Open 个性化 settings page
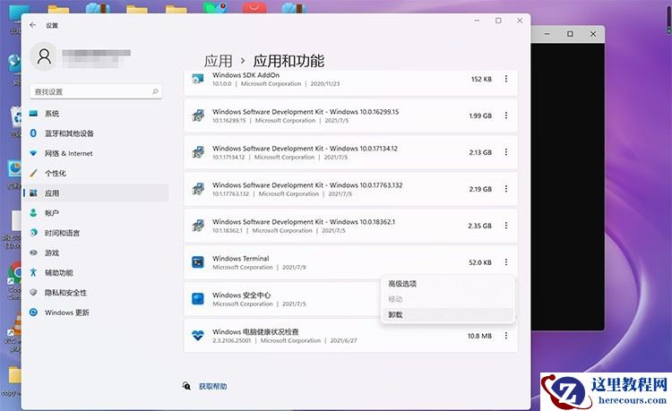The height and width of the screenshot is (411, 672). 55,173
